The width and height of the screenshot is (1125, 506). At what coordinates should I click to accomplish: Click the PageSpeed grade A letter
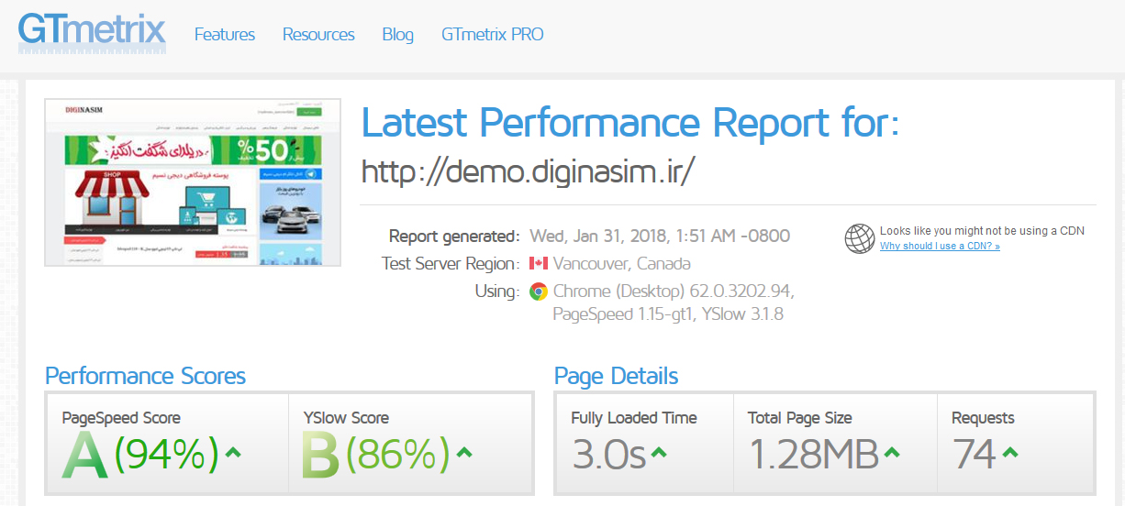click(84, 456)
